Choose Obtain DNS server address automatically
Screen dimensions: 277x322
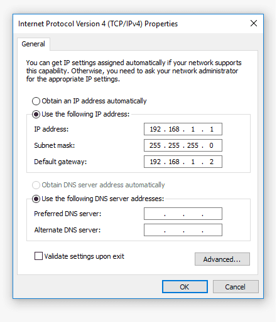(x=36, y=185)
